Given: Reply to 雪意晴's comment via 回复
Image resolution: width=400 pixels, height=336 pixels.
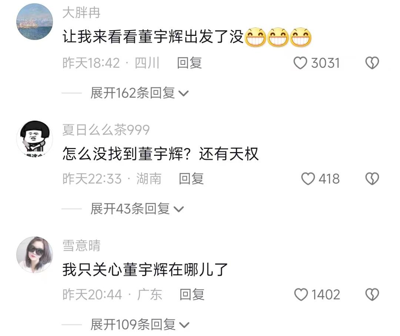Looking at the screenshot, I should point(192,295).
